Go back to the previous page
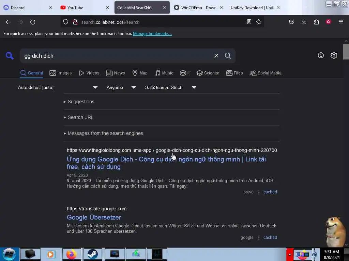Image resolution: width=349 pixels, height=261 pixels. click(8, 22)
